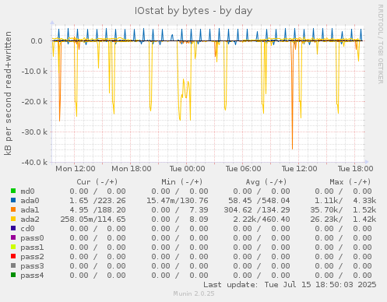The height and width of the screenshot is (302, 387).
Task: Click the ada1 orange legend swatch
Action: coord(13,209)
